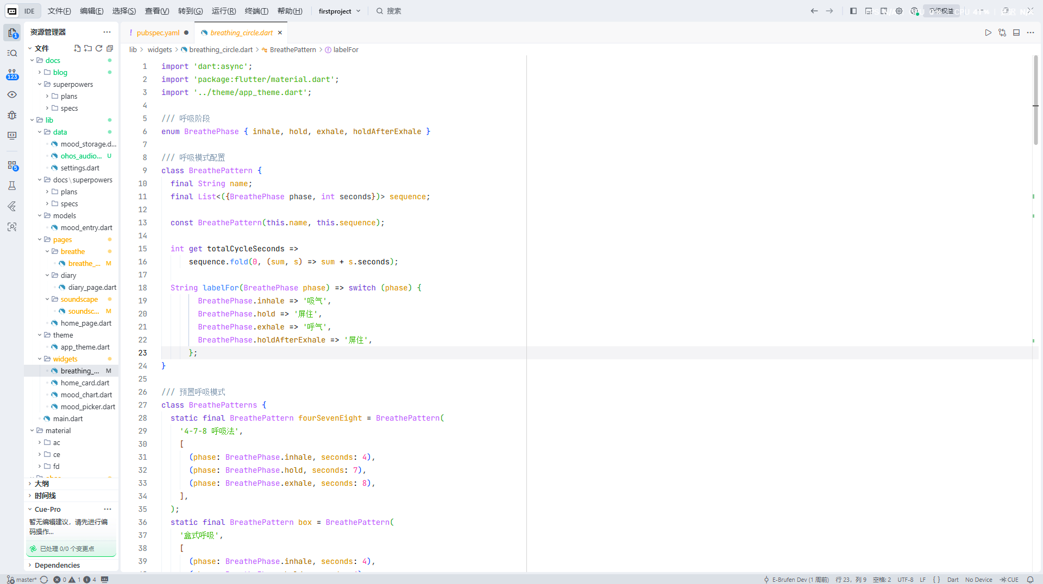The width and height of the screenshot is (1043, 584).
Task: Switch to the pubspec.yaml tab
Action: pyautogui.click(x=158, y=33)
